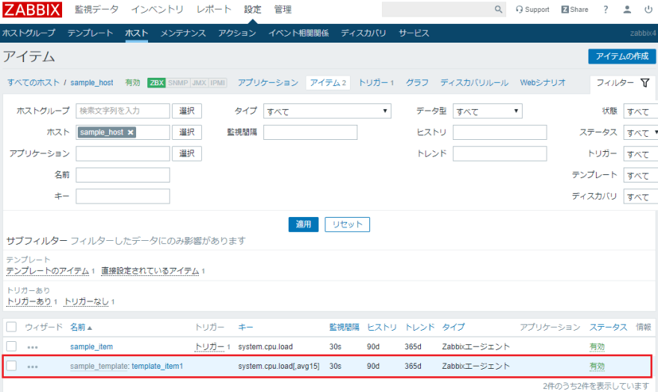Open the データ型 dropdown
This screenshot has width=658, height=392.
pos(488,111)
